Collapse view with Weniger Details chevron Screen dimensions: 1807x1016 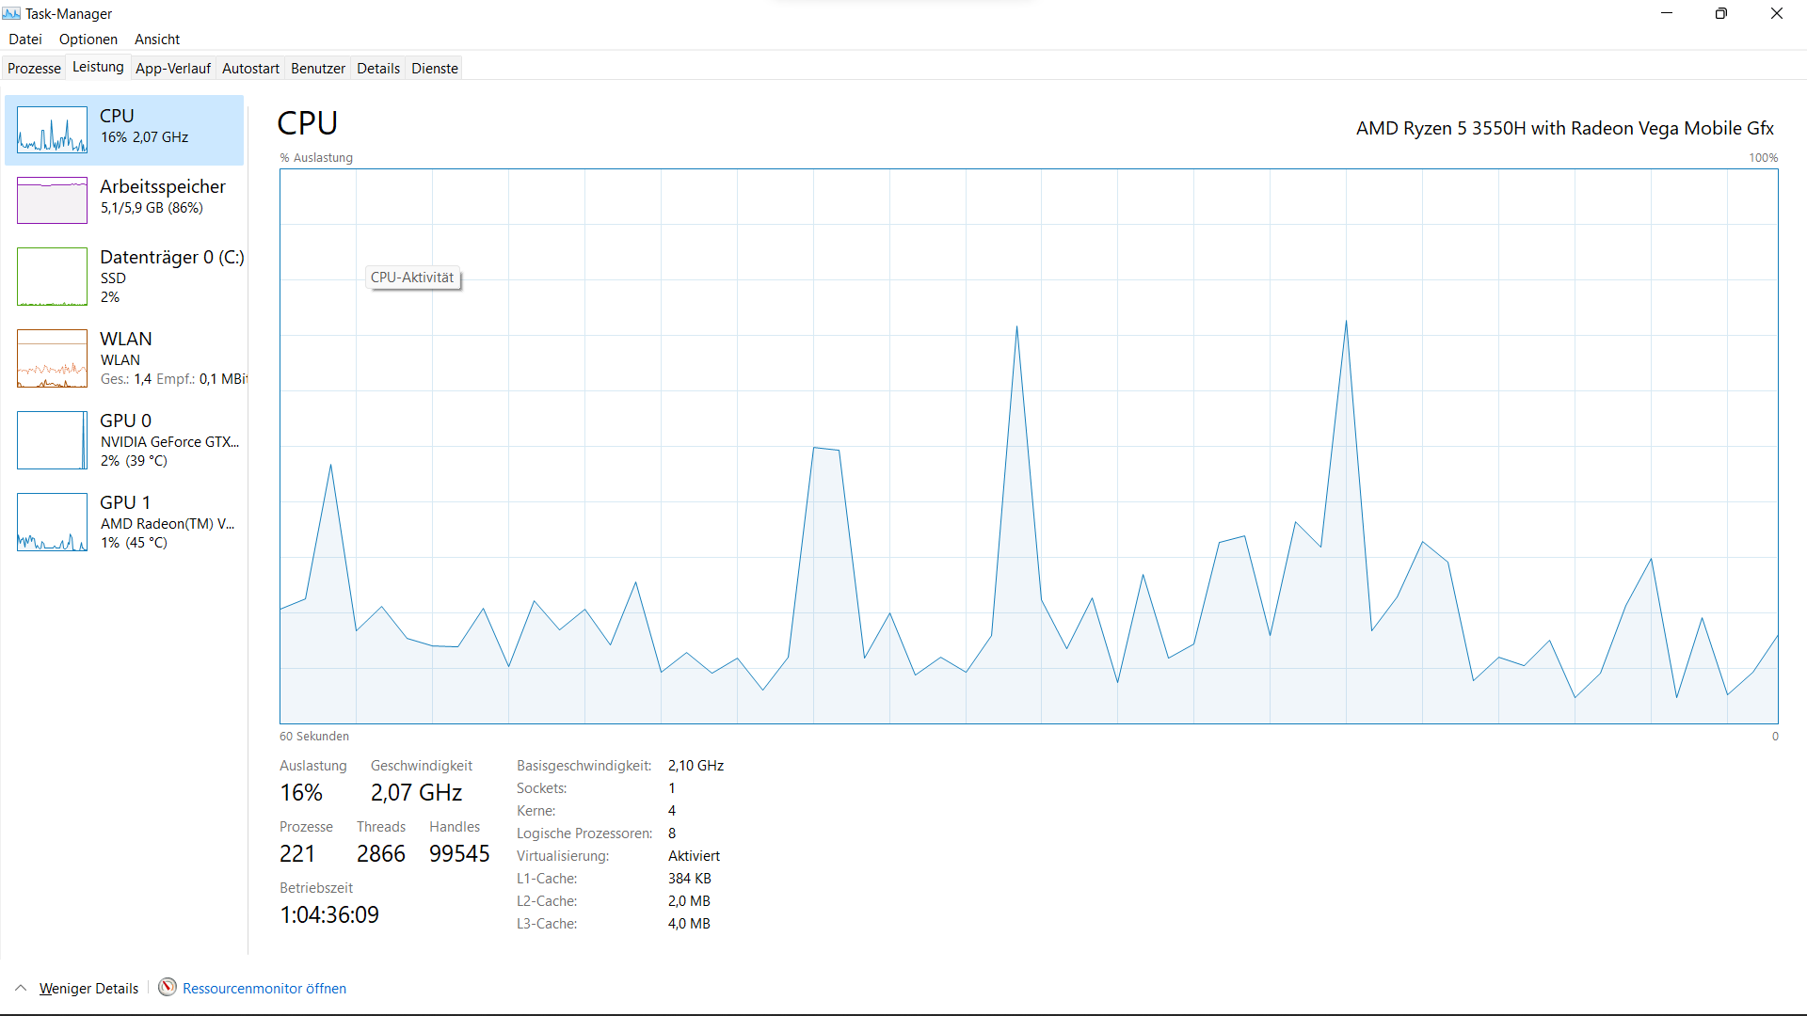click(21, 988)
